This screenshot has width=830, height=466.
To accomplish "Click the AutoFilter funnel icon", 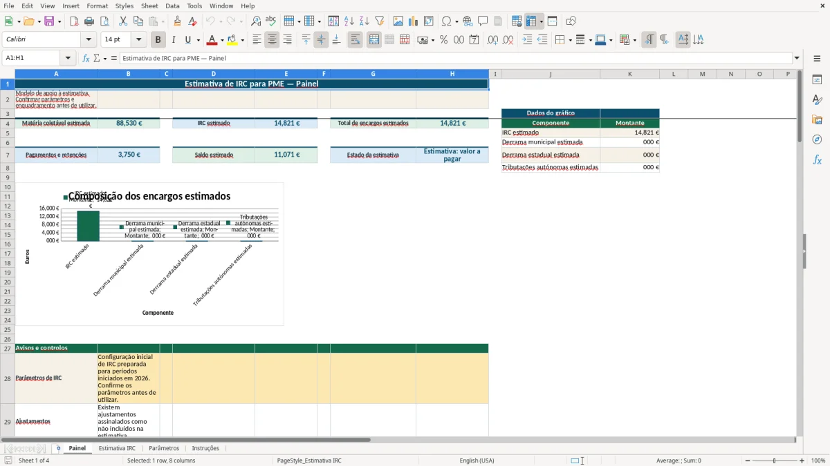I will [x=379, y=21].
